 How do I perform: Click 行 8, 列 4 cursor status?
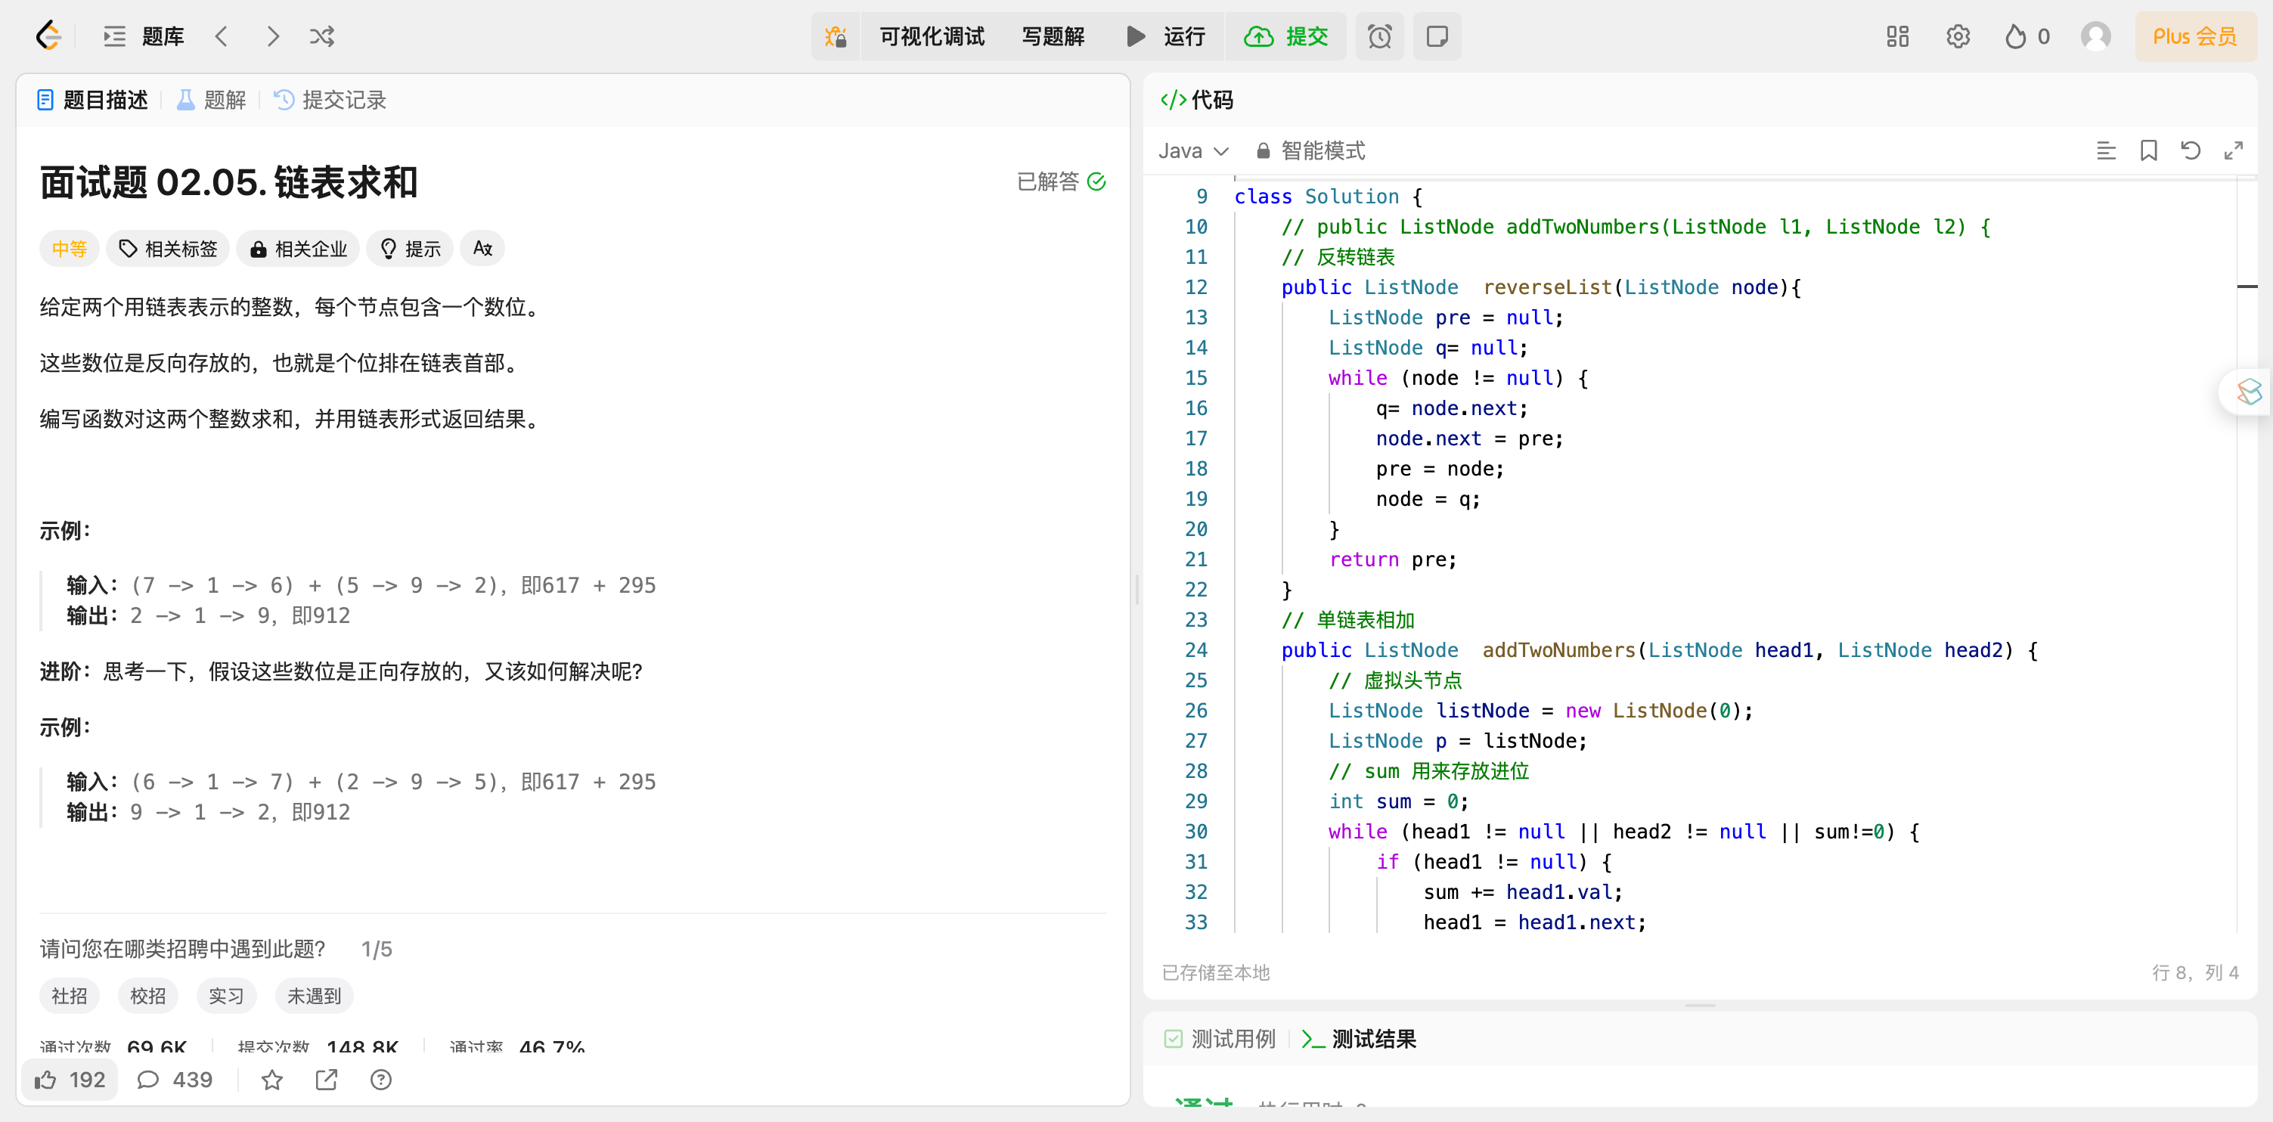click(x=2194, y=972)
